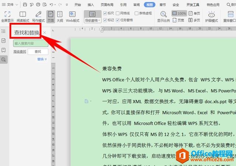
Task: Click the 查找 find button
Action: (38, 52)
